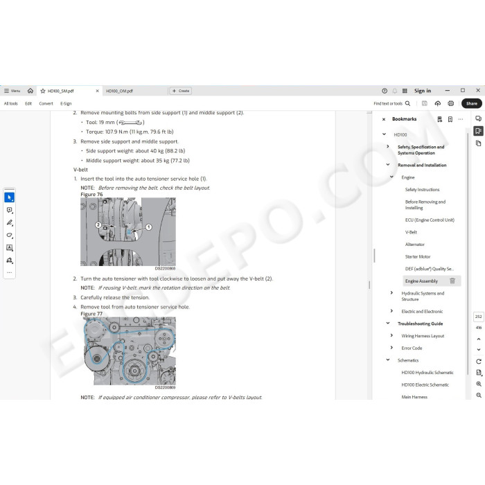Image resolution: width=485 pixels, height=485 pixels.
Task: Delete the Engine Assembly bookmark trash icon
Action: (452, 281)
